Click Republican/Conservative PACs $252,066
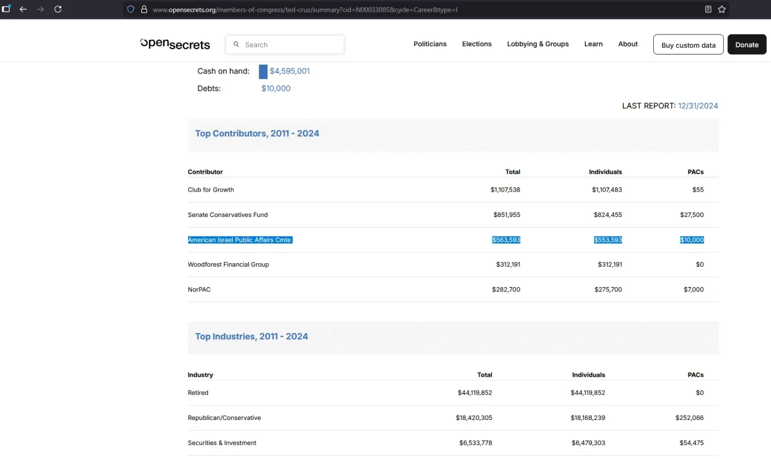 [690, 418]
